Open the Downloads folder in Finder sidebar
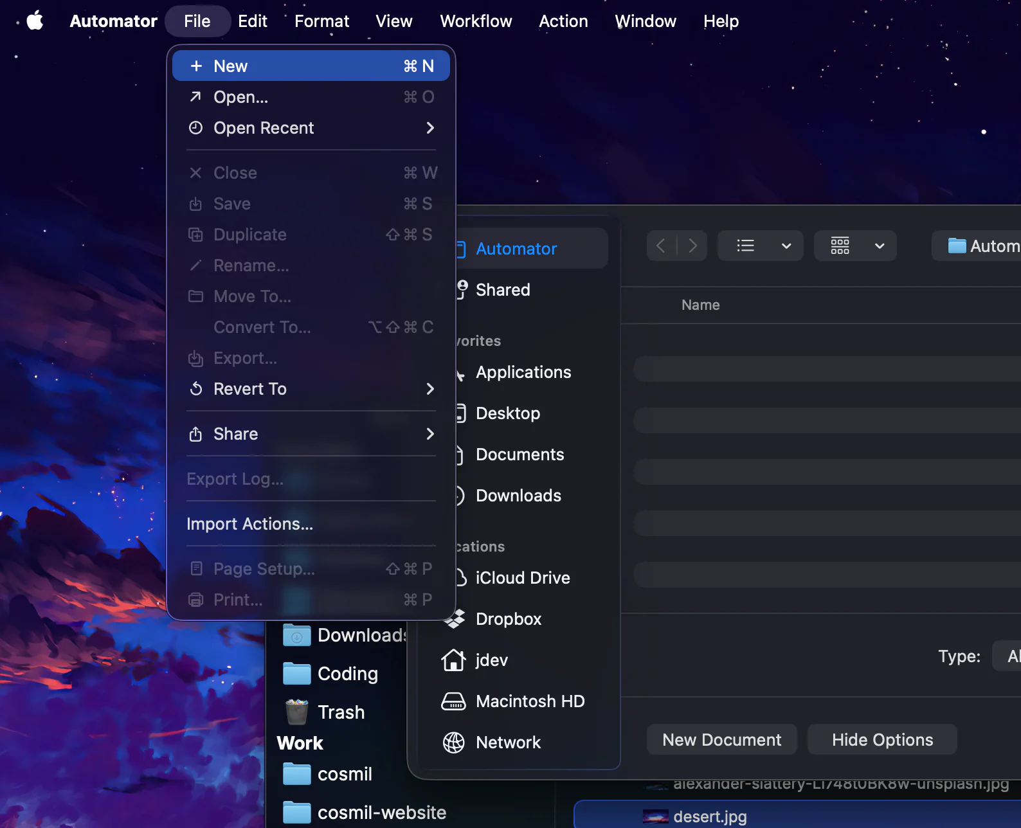Viewport: 1021px width, 828px height. pyautogui.click(x=345, y=635)
